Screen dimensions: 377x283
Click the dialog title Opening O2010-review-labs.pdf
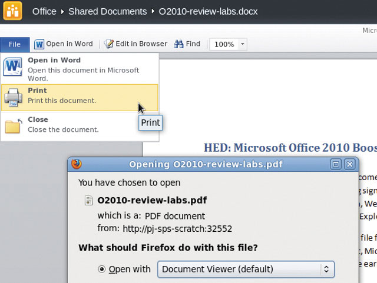click(x=206, y=164)
